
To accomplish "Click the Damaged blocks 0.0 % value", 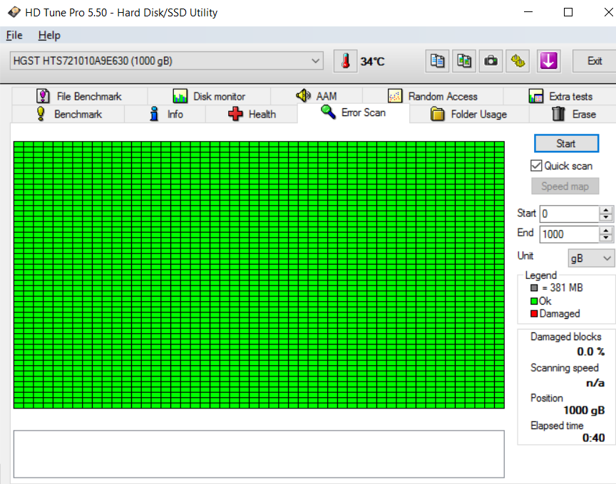I will point(590,352).
